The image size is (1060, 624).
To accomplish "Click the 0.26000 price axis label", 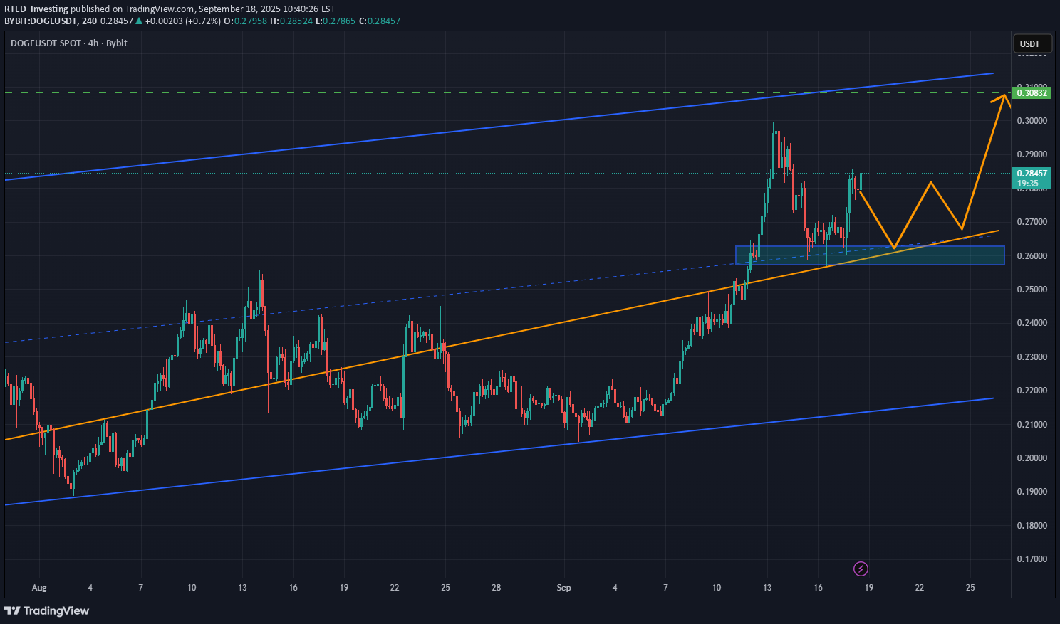I will tap(1032, 256).
